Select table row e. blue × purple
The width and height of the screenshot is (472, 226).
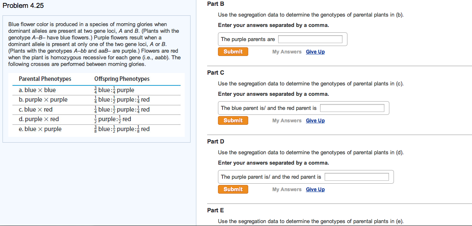[40, 129]
